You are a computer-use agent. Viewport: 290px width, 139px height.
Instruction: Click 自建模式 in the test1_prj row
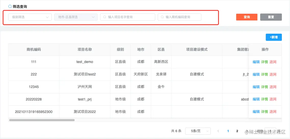pyautogui.click(x=197, y=99)
